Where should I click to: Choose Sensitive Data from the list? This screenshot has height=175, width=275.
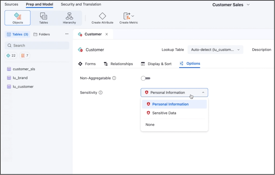click(x=164, y=113)
